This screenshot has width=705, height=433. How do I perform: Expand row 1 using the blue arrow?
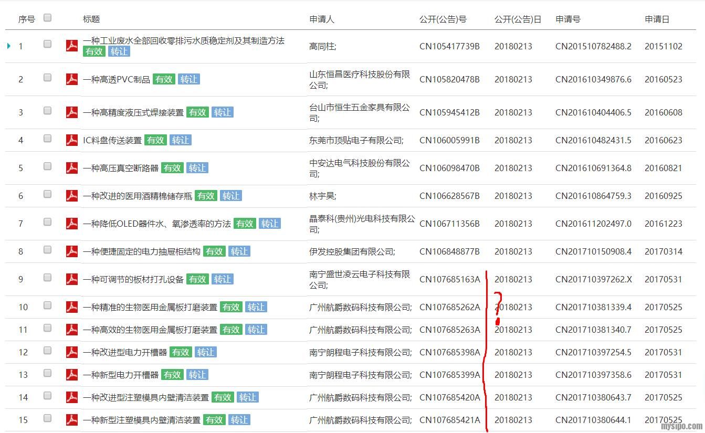pyautogui.click(x=9, y=46)
